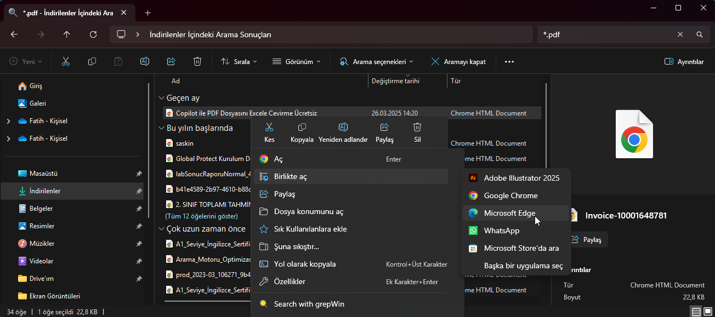The height and width of the screenshot is (317, 715).
Task: Open file with Adobe Illustrator 2025
Action: (x=521, y=178)
